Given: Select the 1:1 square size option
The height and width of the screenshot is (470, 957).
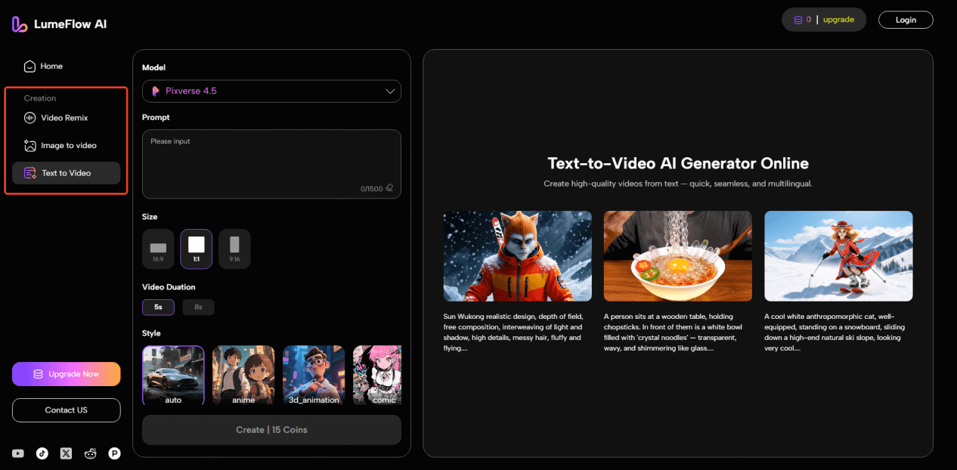Looking at the screenshot, I should click(x=197, y=249).
